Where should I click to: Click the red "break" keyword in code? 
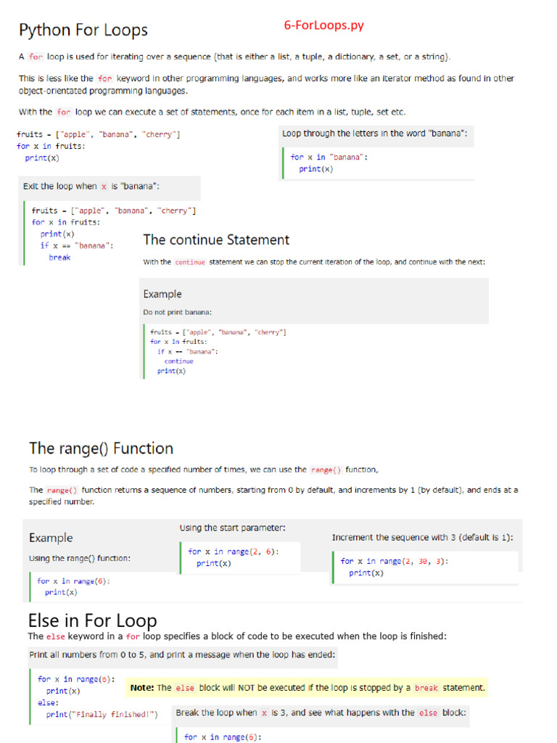[x=59, y=258]
